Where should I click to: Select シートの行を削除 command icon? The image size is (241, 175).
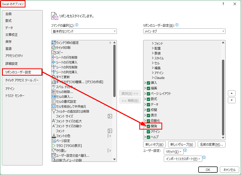pyautogui.click(x=54, y=57)
